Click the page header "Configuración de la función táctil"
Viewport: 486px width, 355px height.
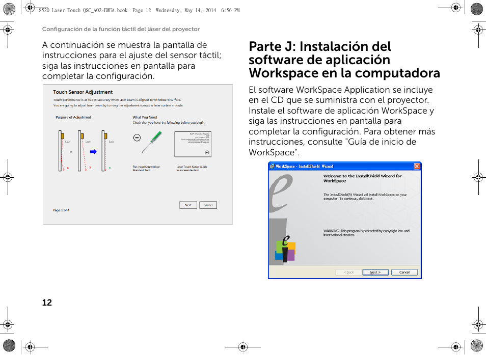click(121, 29)
